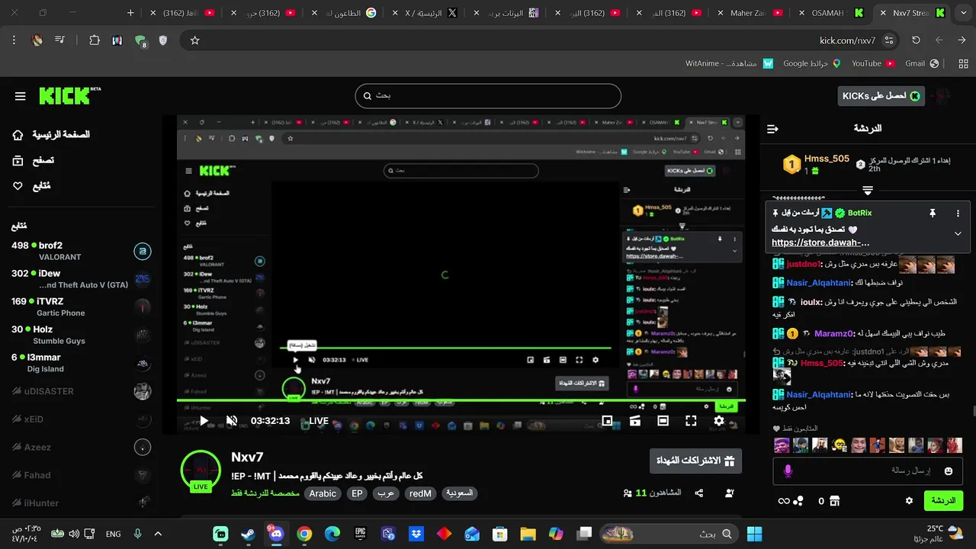Open the following sidebar item

(x=32, y=185)
